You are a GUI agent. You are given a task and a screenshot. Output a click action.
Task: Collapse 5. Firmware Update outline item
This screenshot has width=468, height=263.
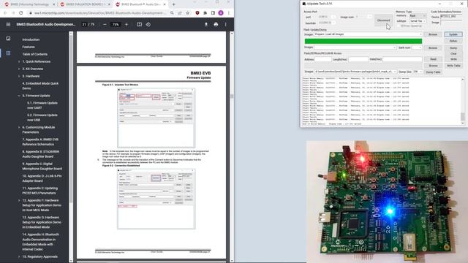click(19, 96)
